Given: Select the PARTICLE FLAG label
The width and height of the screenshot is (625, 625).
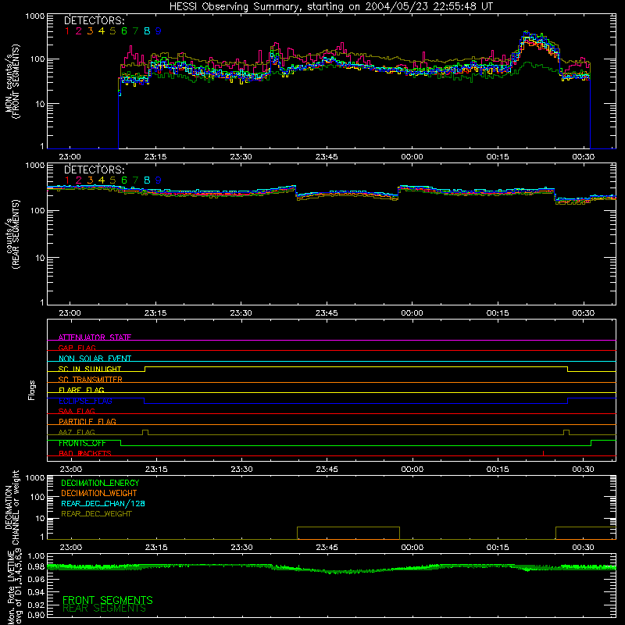Looking at the screenshot, I should pyautogui.click(x=87, y=421).
